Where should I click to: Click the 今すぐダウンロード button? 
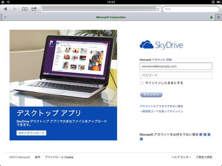(31, 133)
